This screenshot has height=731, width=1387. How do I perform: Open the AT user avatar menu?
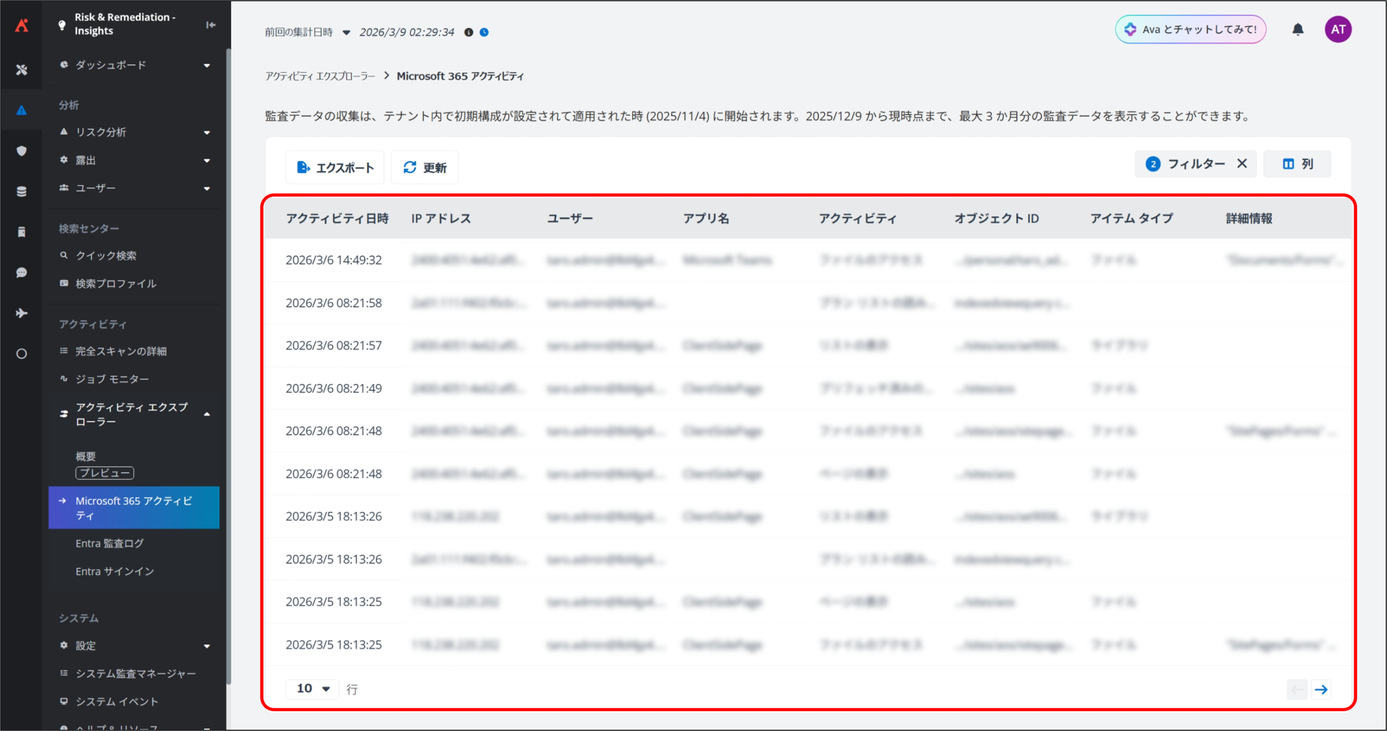[1338, 29]
